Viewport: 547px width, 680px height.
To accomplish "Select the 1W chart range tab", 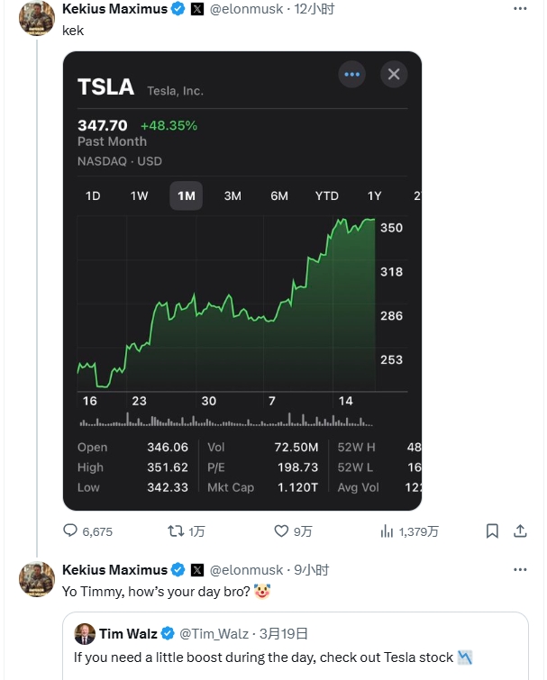I will [x=139, y=195].
